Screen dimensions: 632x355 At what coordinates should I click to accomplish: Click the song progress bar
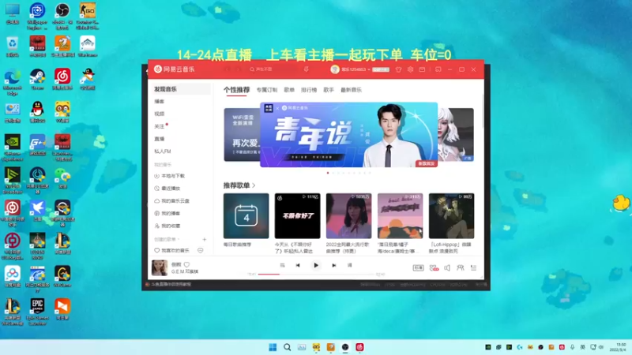pyautogui.click(x=316, y=274)
